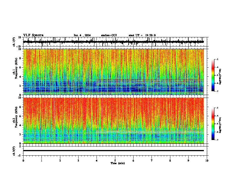Click the ch.3(V) axis label
Image resolution: width=233 pixels, height=180 pixels.
tap(14, 151)
